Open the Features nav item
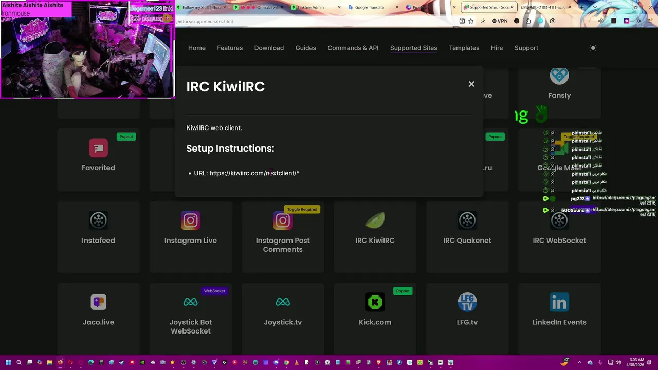 click(230, 48)
